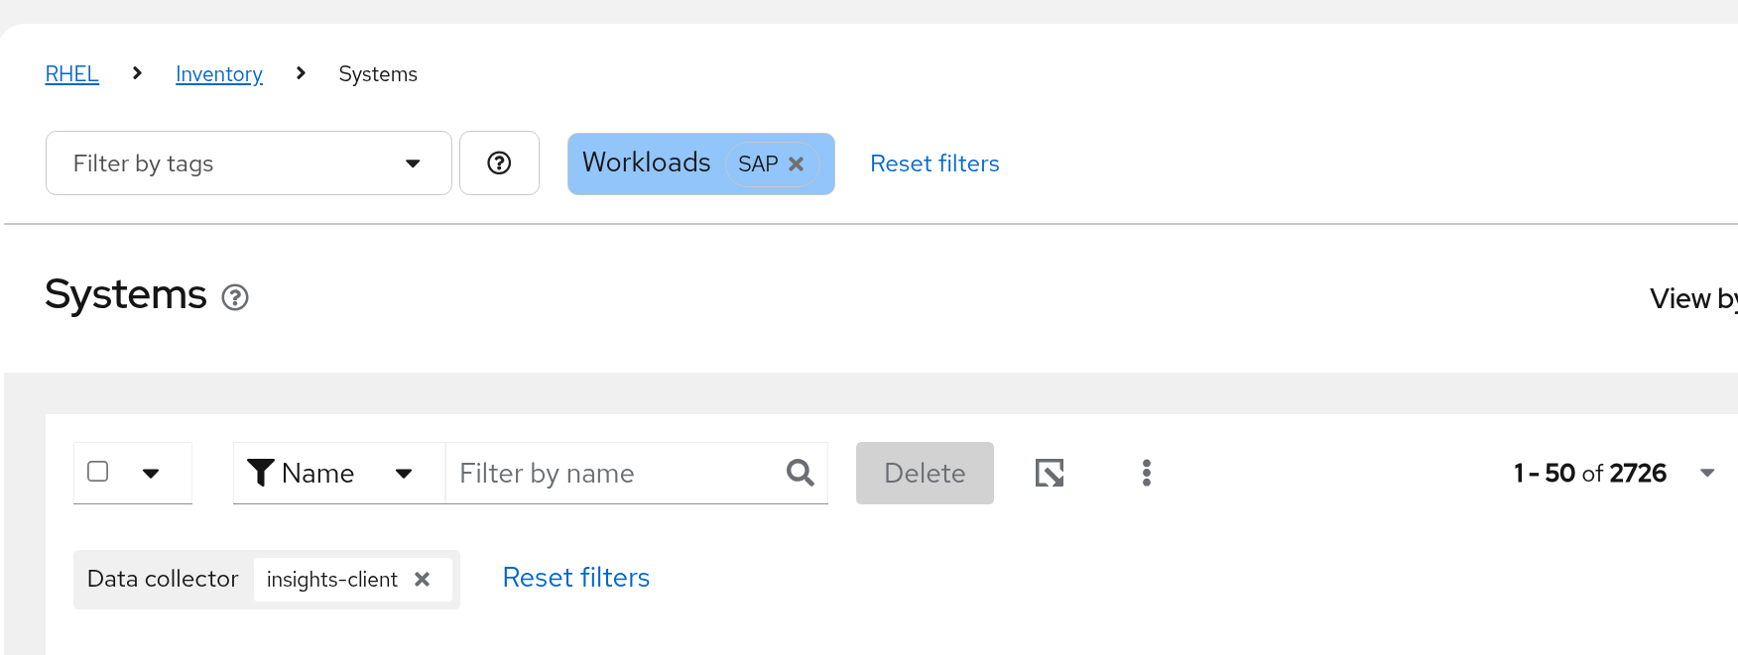The image size is (1738, 655).
Task: Toggle the select all systems checkbox
Action: pyautogui.click(x=98, y=472)
